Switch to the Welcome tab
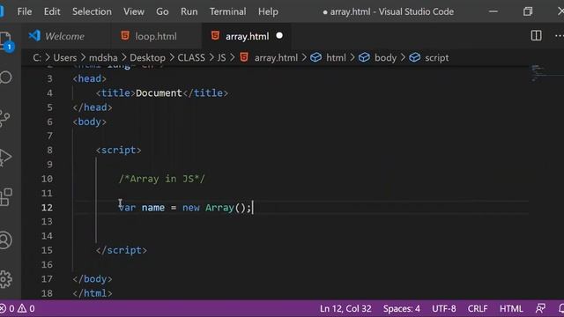The width and height of the screenshot is (564, 317). [66, 36]
